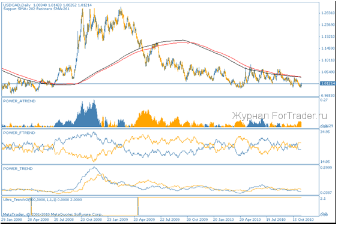This screenshot has height=225, width=338.
Task: Click the 14.05 scale value
Action: 325,162
